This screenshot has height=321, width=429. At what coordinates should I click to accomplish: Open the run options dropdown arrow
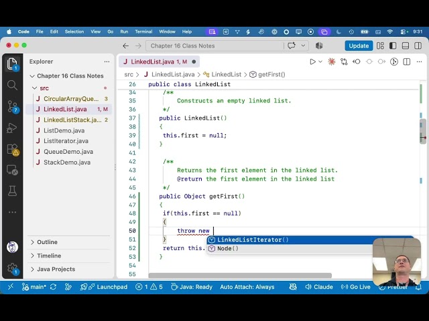320,62
